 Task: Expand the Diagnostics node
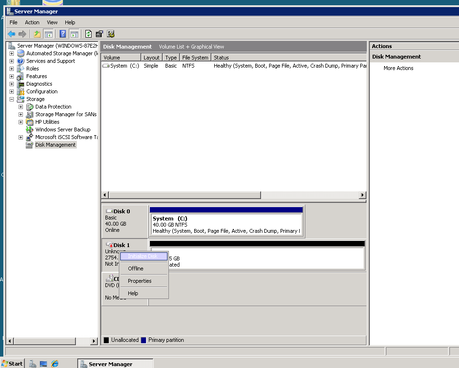12,84
